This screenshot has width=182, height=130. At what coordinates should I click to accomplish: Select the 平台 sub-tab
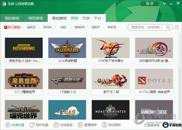click(98, 18)
